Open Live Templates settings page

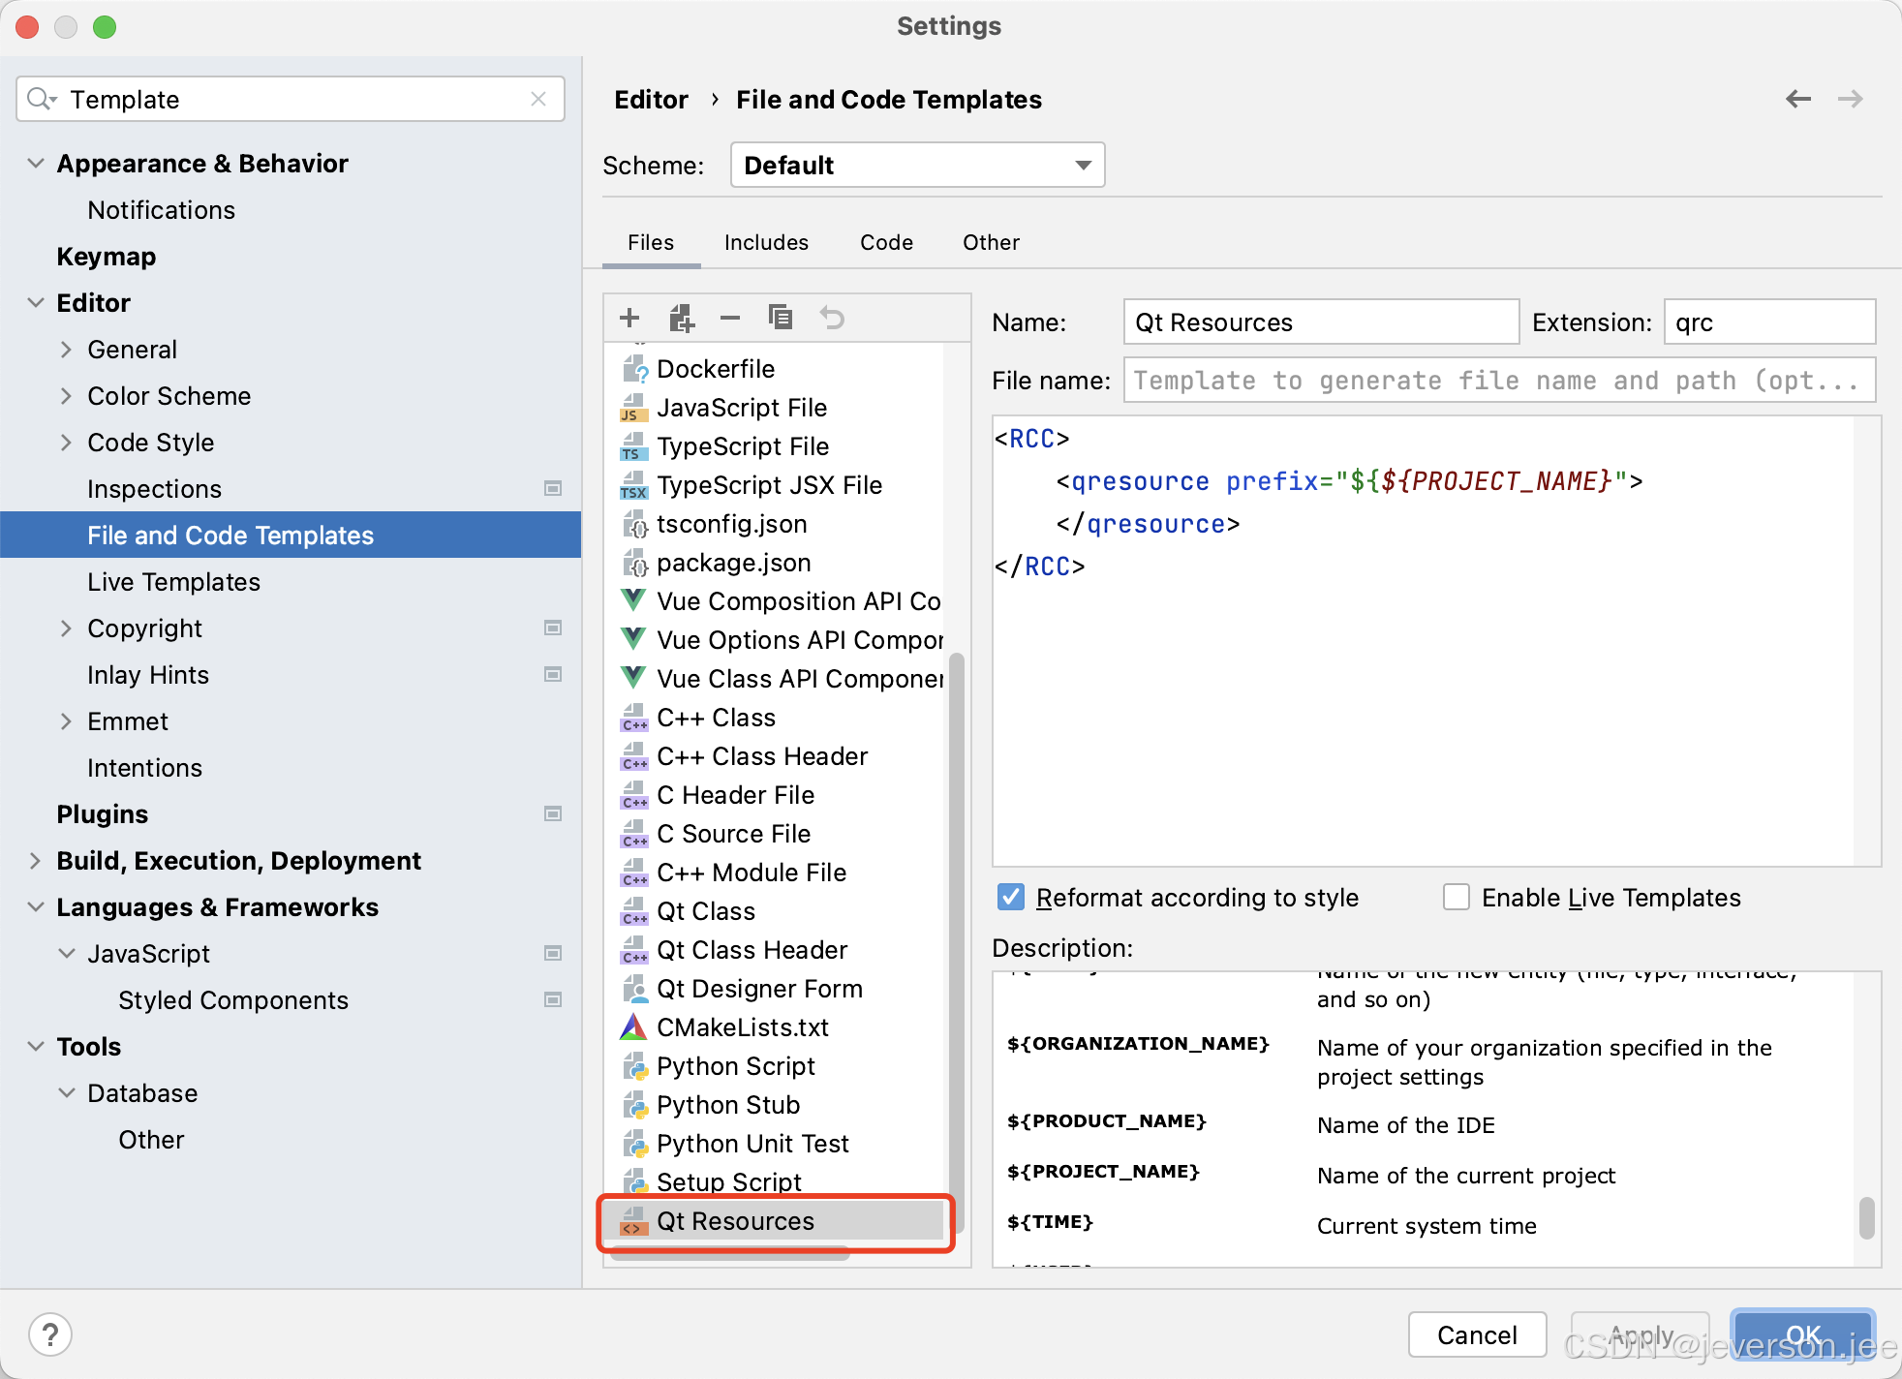coord(173,581)
